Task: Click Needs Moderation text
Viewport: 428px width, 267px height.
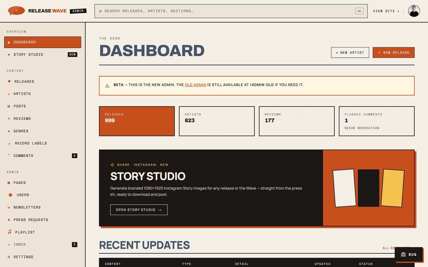Action: [x=362, y=128]
